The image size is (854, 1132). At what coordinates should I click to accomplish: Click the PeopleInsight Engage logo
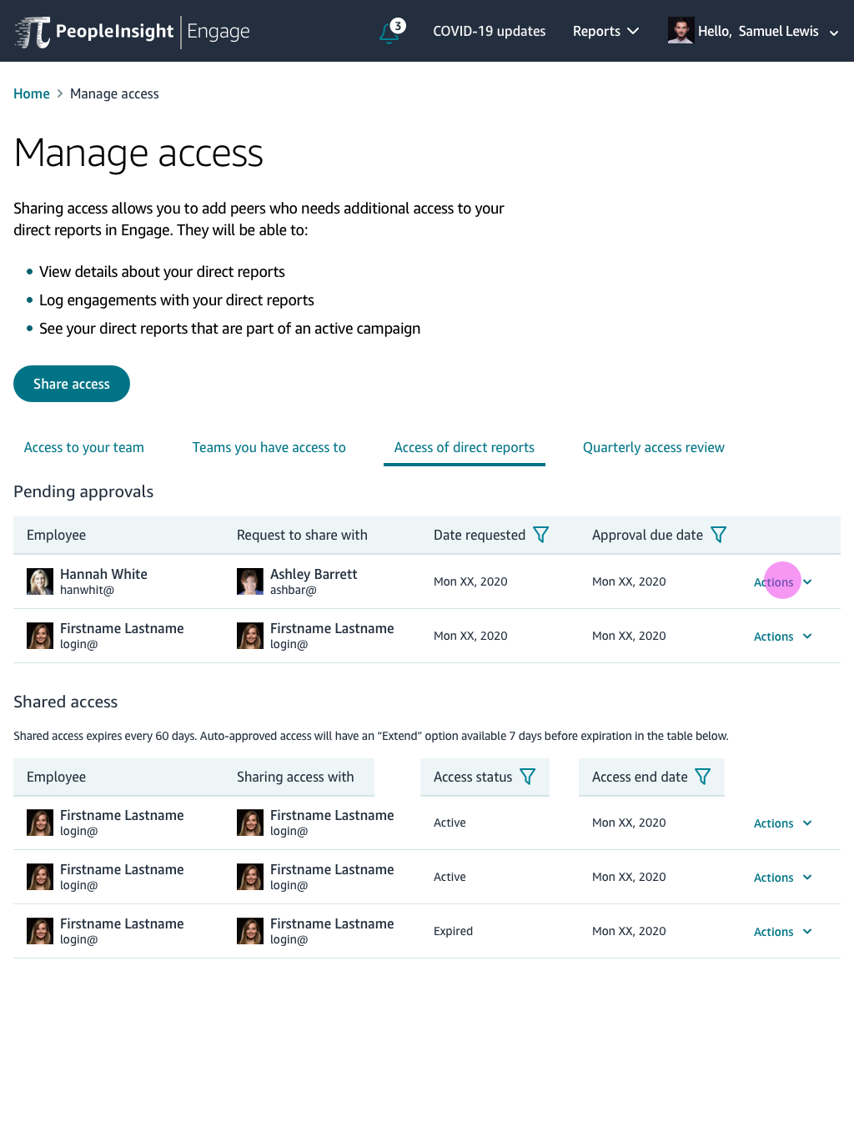[133, 32]
